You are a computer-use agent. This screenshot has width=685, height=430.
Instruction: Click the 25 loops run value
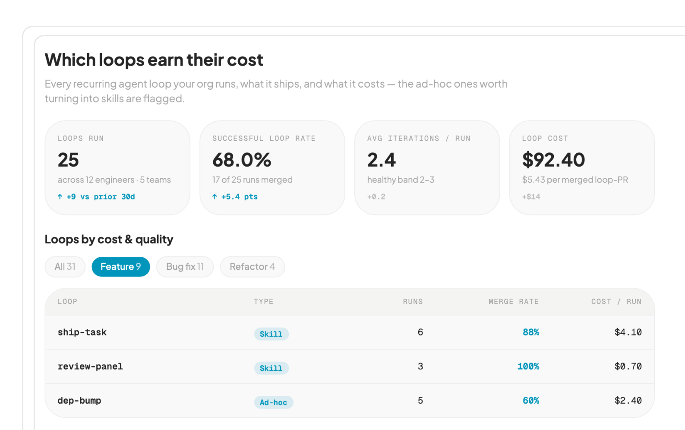(68, 160)
